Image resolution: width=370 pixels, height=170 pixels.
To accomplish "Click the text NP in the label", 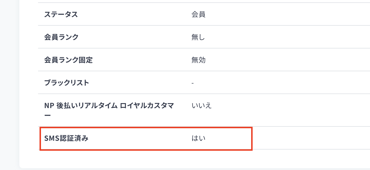I will [48, 105].
